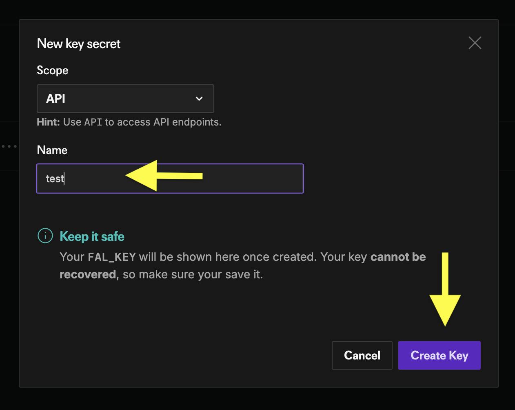Cancel the new key creation
Screen dimensions: 515x410
[362, 355]
